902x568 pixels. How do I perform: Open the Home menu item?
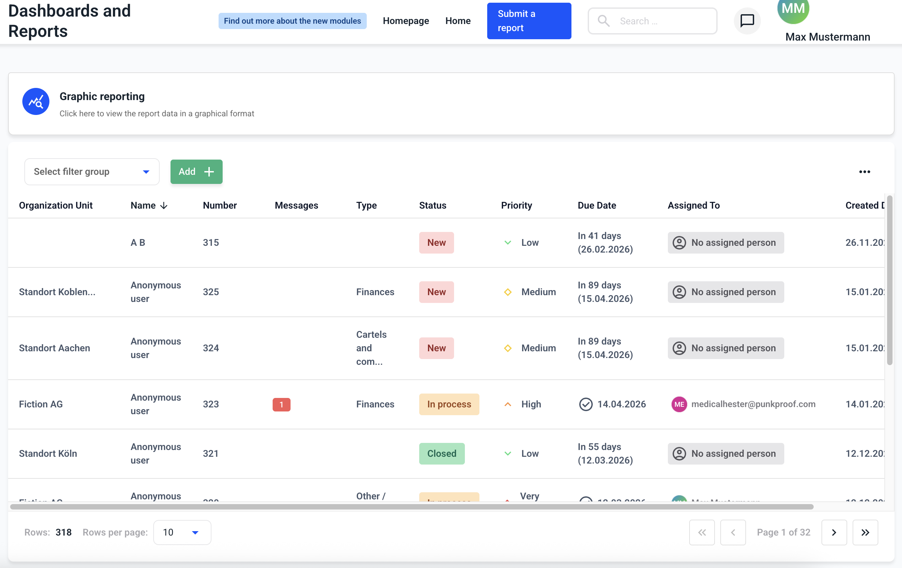[x=458, y=21]
